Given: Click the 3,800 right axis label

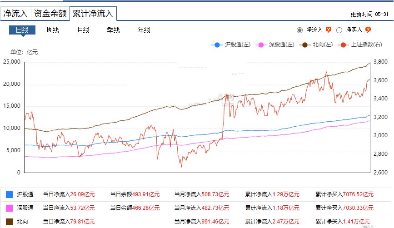Looking at the screenshot, I should [381, 62].
